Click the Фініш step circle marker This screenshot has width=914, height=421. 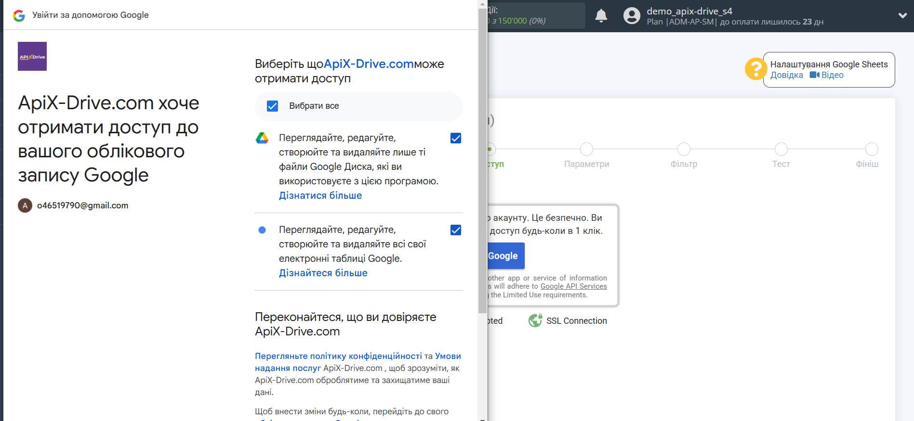(872, 149)
